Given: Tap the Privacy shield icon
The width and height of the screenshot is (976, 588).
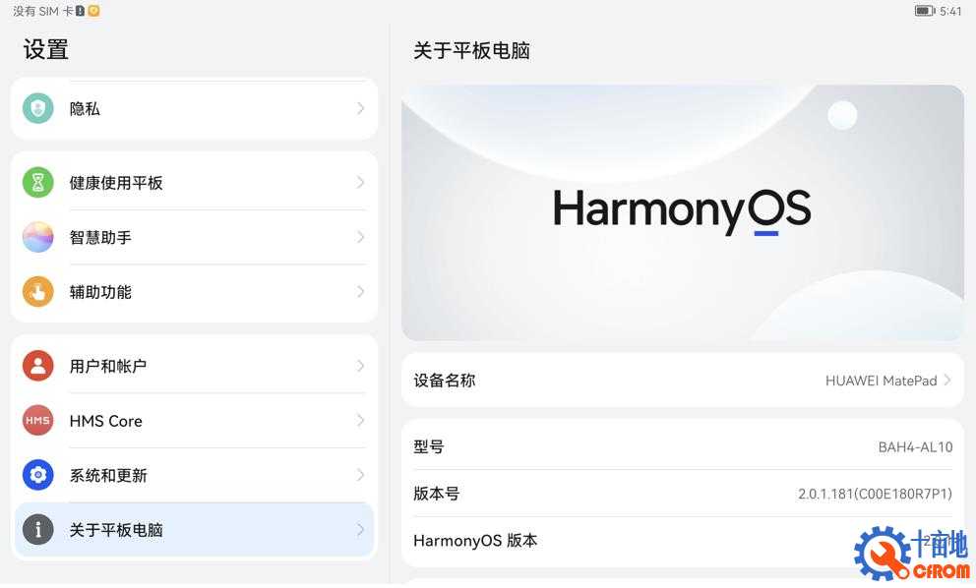Looking at the screenshot, I should [38, 109].
